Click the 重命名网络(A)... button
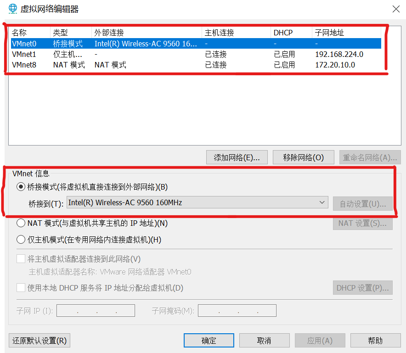 [x=370, y=157]
